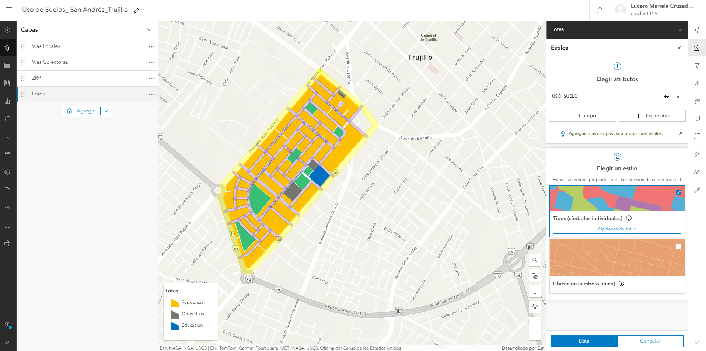Select the ZRP layer in Capas
Screen dimensions: 706x351
36,78
